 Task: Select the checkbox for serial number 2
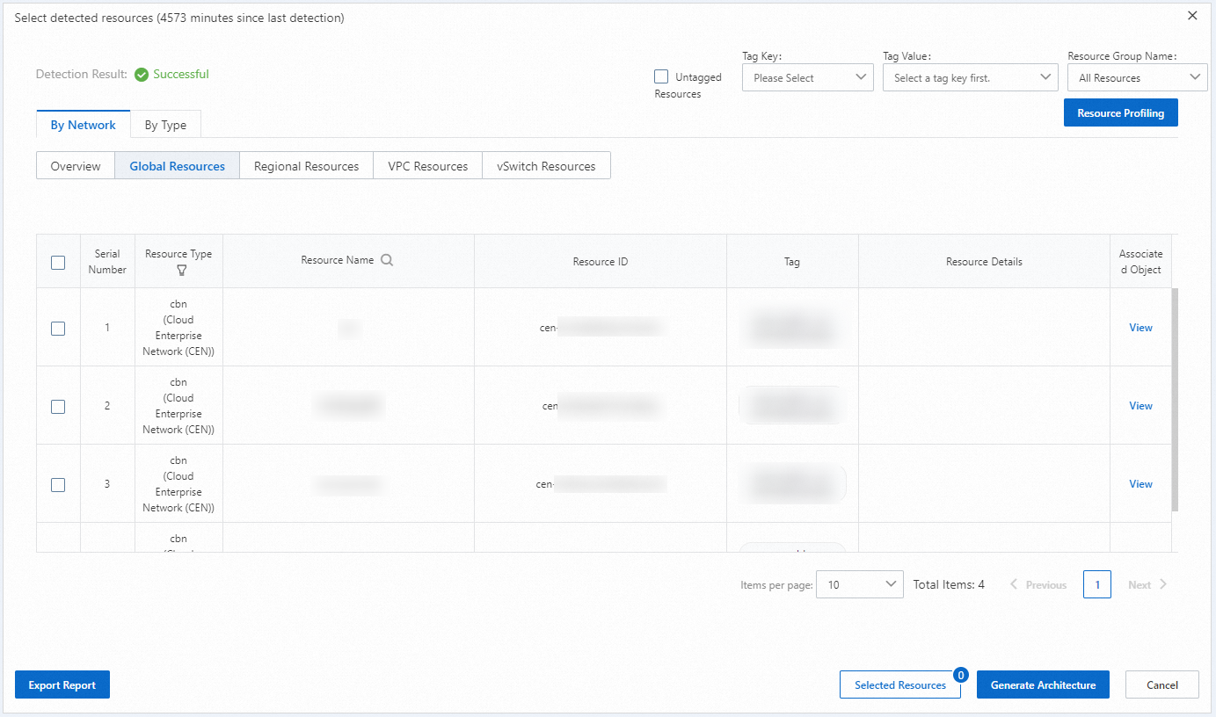click(58, 406)
